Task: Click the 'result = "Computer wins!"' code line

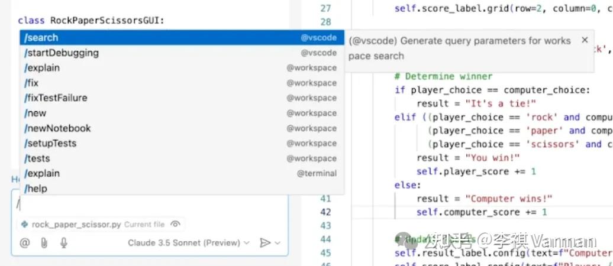Action: click(x=485, y=199)
